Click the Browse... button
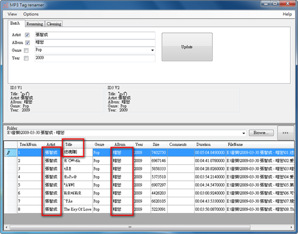Viewport: 298px width, 234px height. click(x=261, y=133)
